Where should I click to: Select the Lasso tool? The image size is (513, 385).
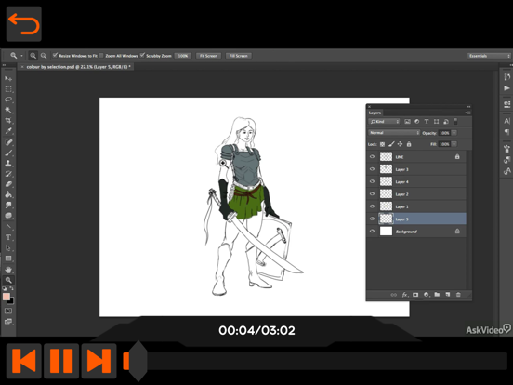[x=8, y=100]
